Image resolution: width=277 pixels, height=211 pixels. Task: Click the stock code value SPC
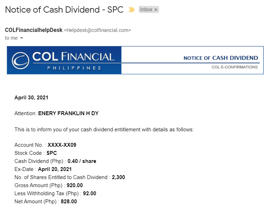click(x=52, y=153)
